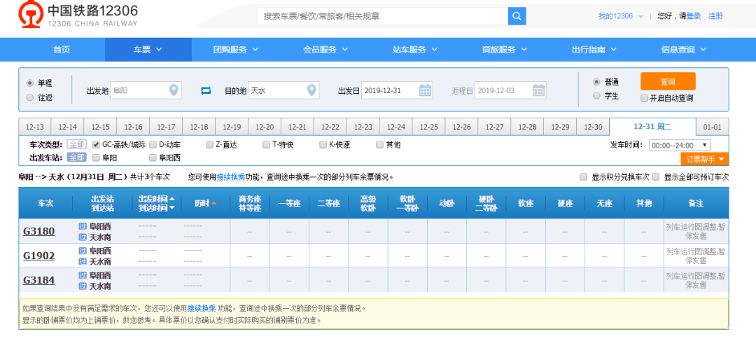The height and width of the screenshot is (341, 756).
Task: Click the 接续换乘 link above results
Action: (231, 177)
